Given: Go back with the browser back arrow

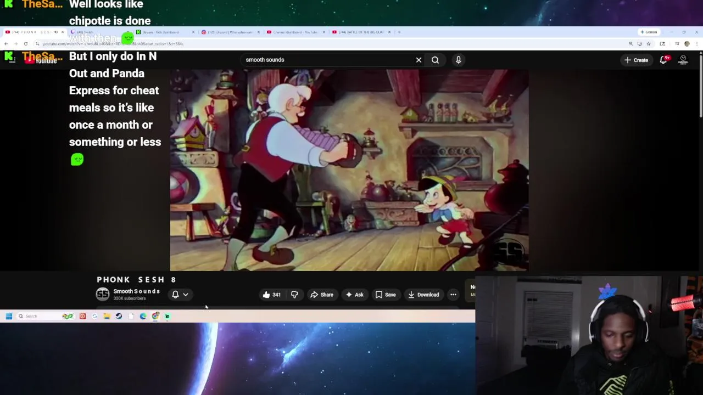Looking at the screenshot, I should [6, 44].
